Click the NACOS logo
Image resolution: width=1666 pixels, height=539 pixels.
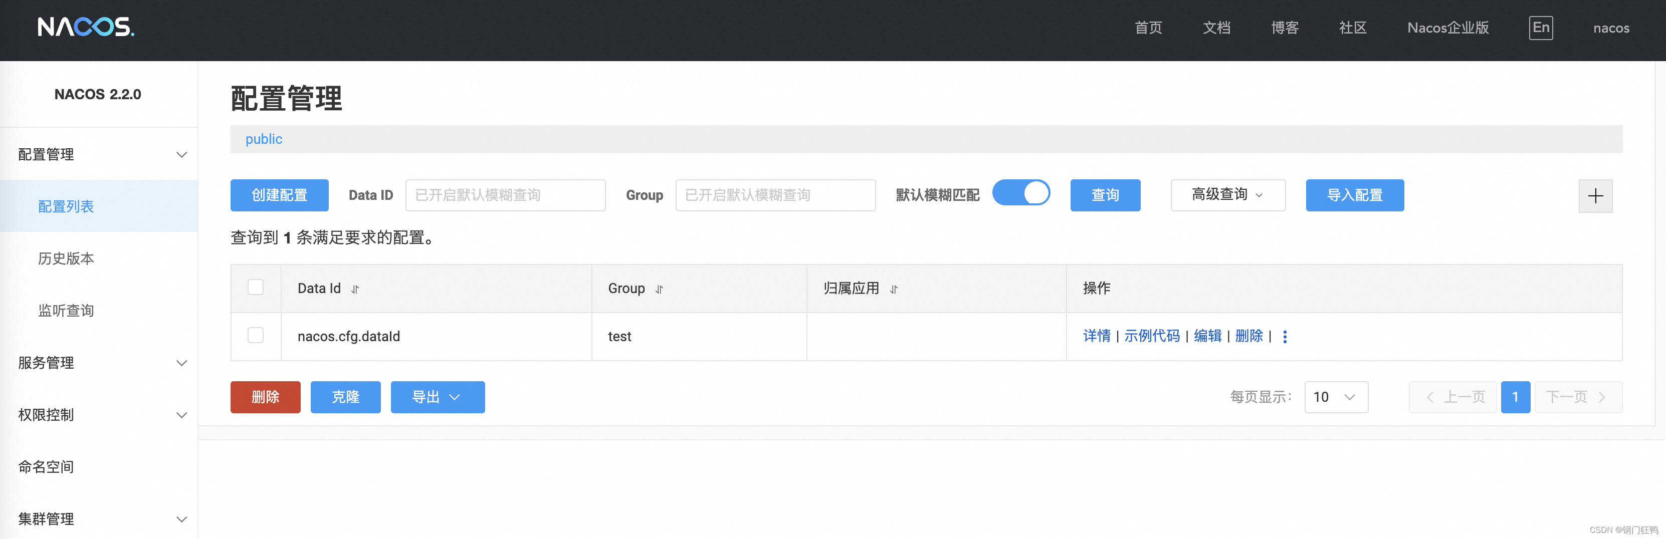[86, 27]
